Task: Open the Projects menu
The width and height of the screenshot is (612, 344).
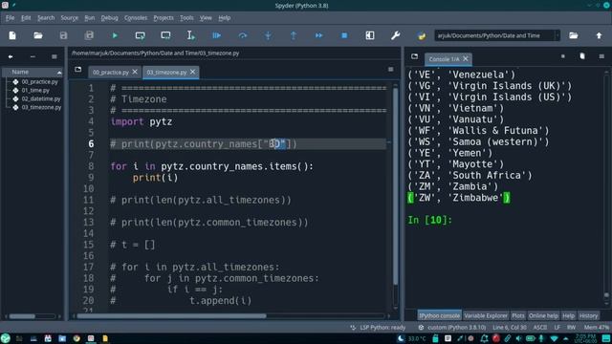Action: pyautogui.click(x=164, y=18)
